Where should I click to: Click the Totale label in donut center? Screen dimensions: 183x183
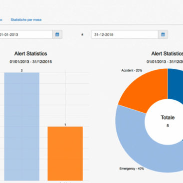coord(168,118)
